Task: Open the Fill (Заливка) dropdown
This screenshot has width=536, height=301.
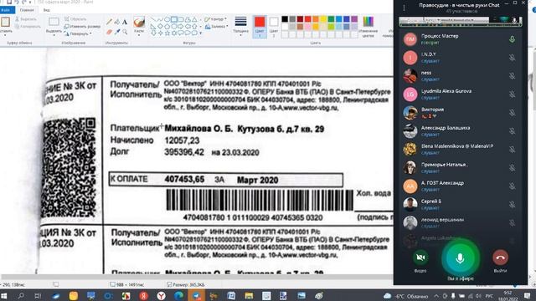Action: 216,26
